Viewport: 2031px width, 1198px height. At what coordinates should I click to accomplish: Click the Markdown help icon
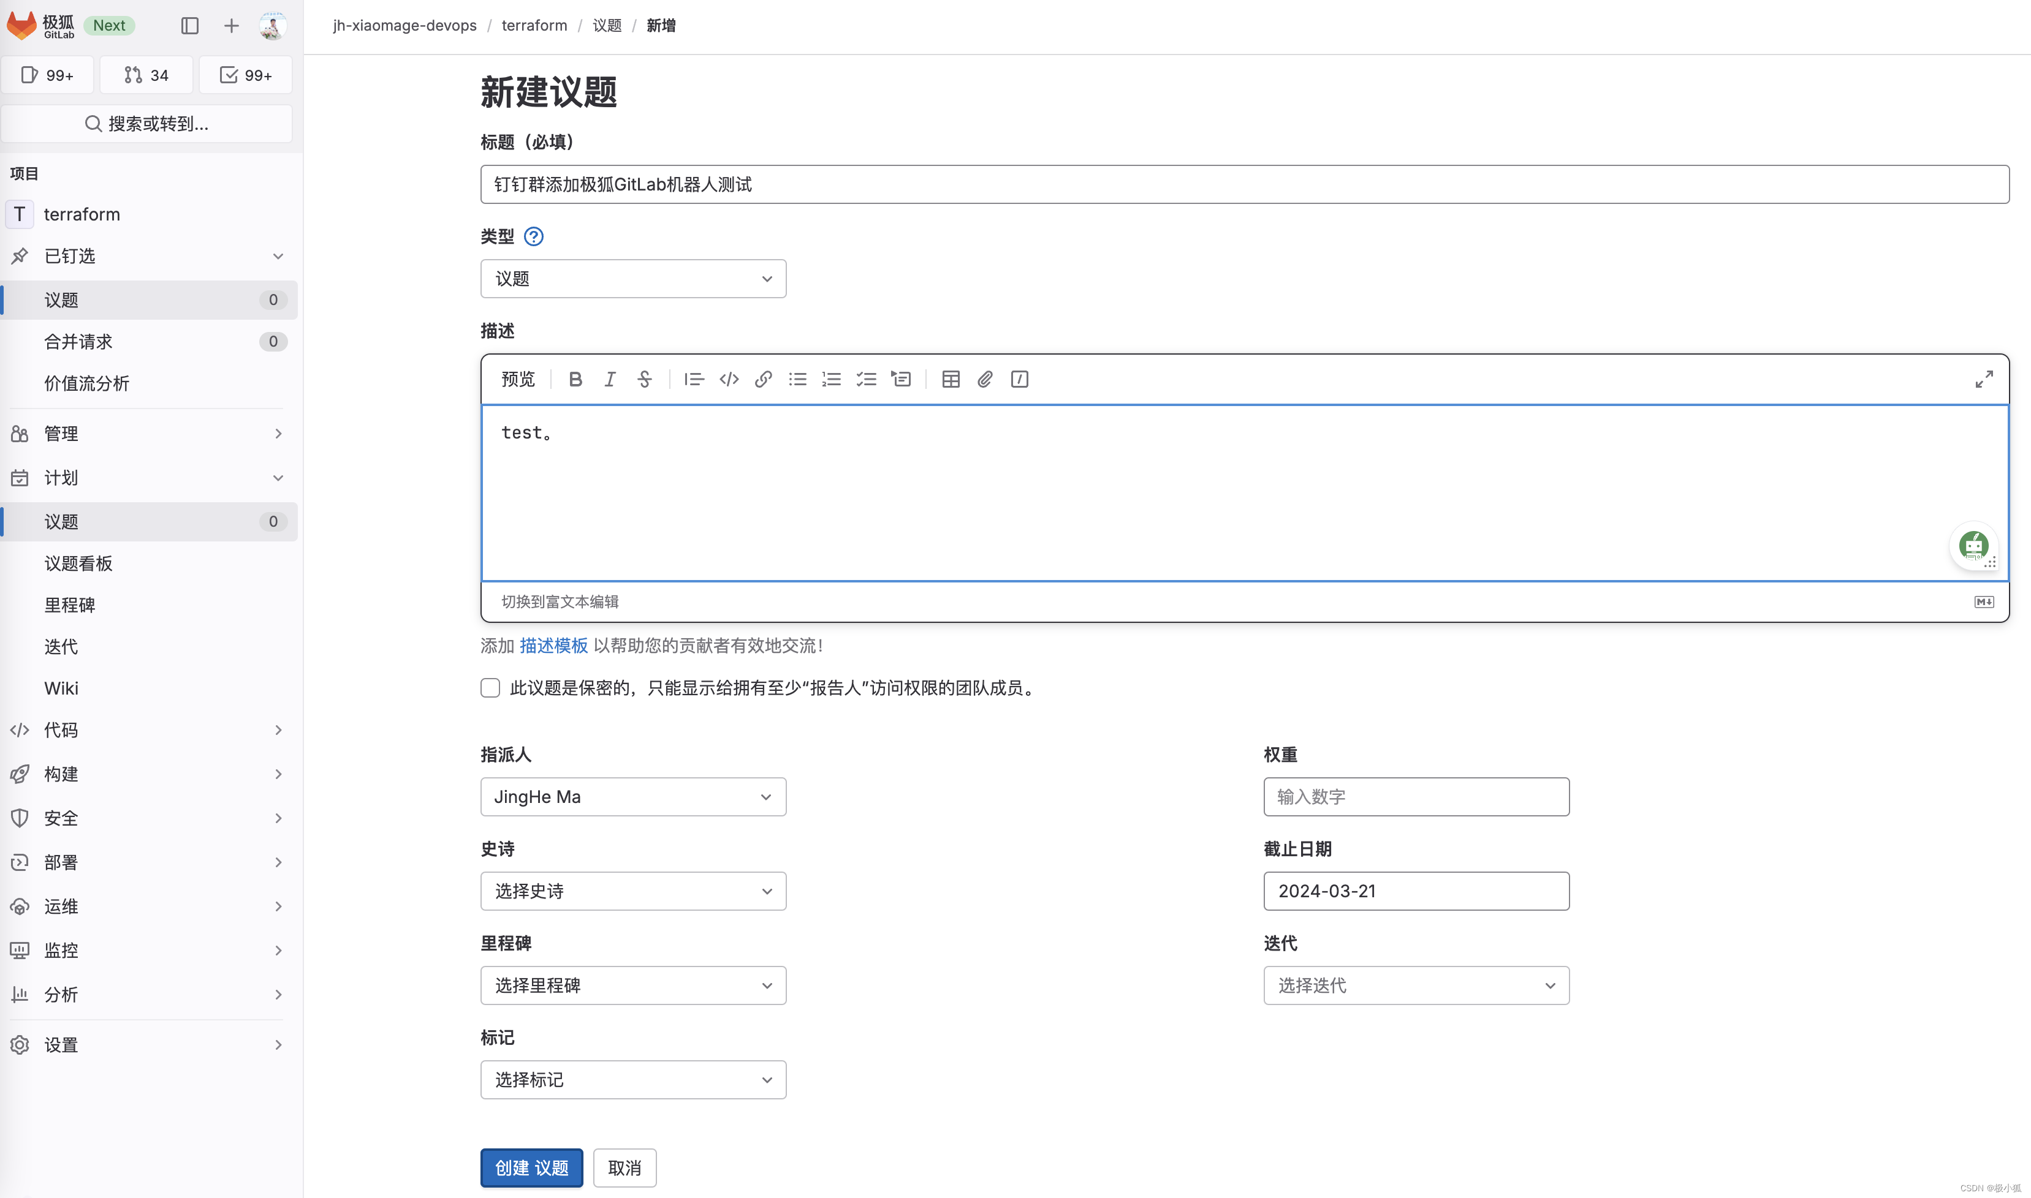(1983, 602)
